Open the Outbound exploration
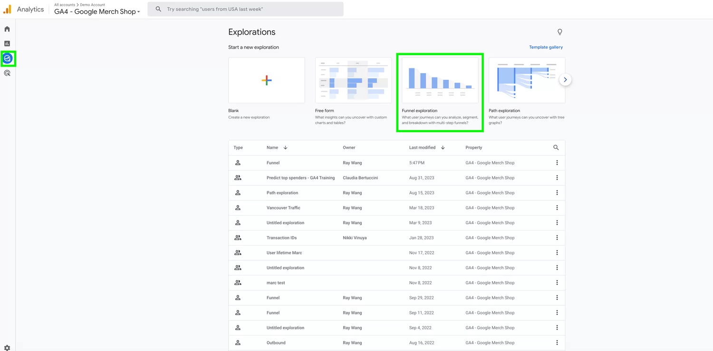 click(x=276, y=343)
